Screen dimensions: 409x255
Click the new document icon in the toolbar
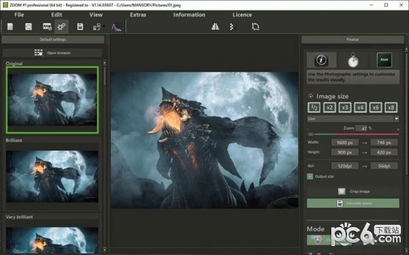[x=10, y=27]
